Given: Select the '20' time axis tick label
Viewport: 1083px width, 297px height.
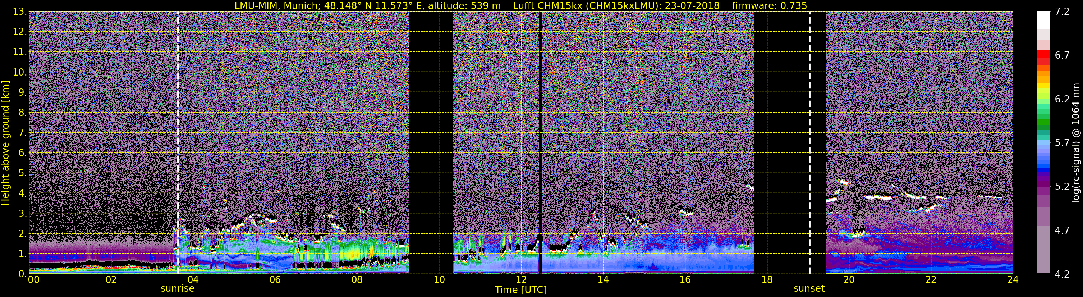Looking at the screenshot, I should coord(849,280).
